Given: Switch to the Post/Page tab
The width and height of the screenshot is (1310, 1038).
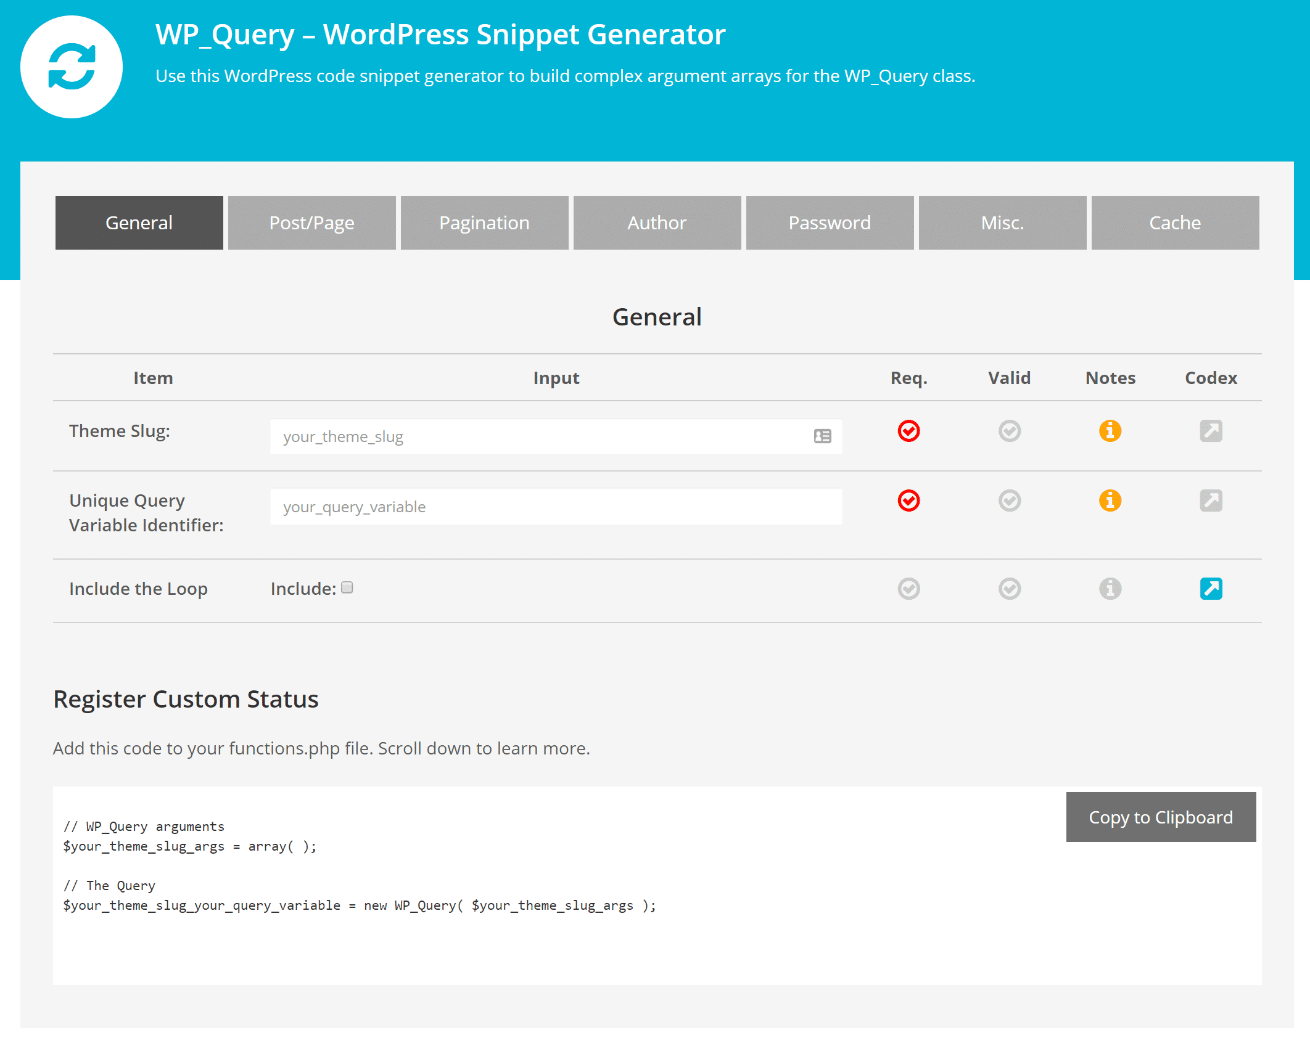Looking at the screenshot, I should pyautogui.click(x=311, y=222).
